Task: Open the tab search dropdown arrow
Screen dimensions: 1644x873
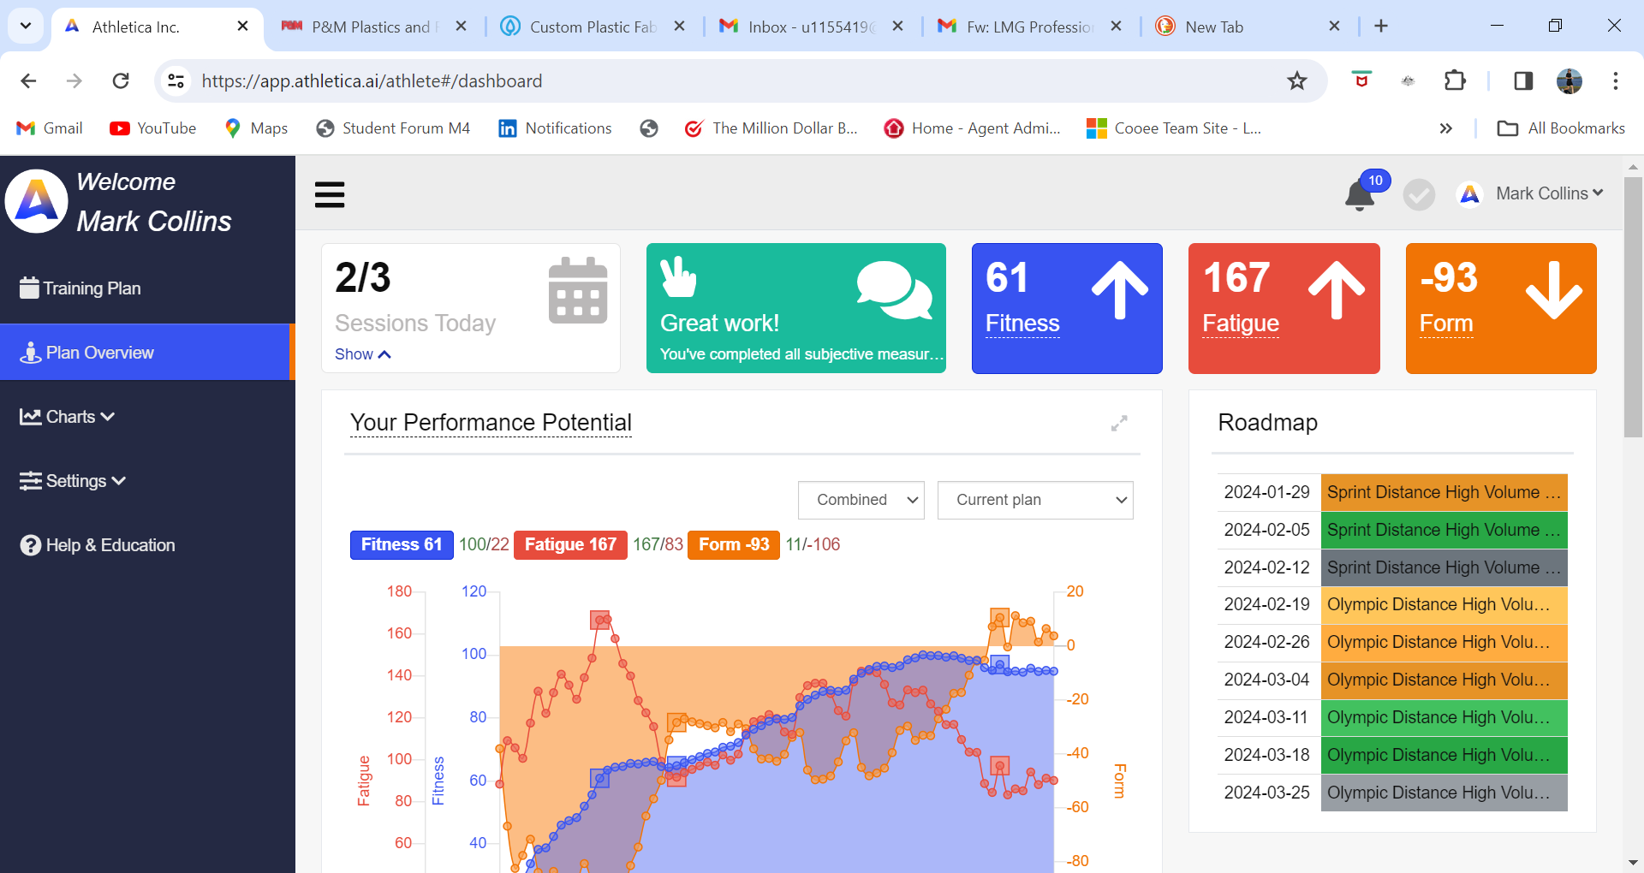Action: [26, 26]
